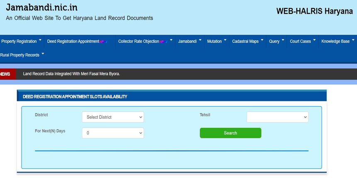Open the Query menu
This screenshot has width=357, height=178.
click(x=274, y=41)
